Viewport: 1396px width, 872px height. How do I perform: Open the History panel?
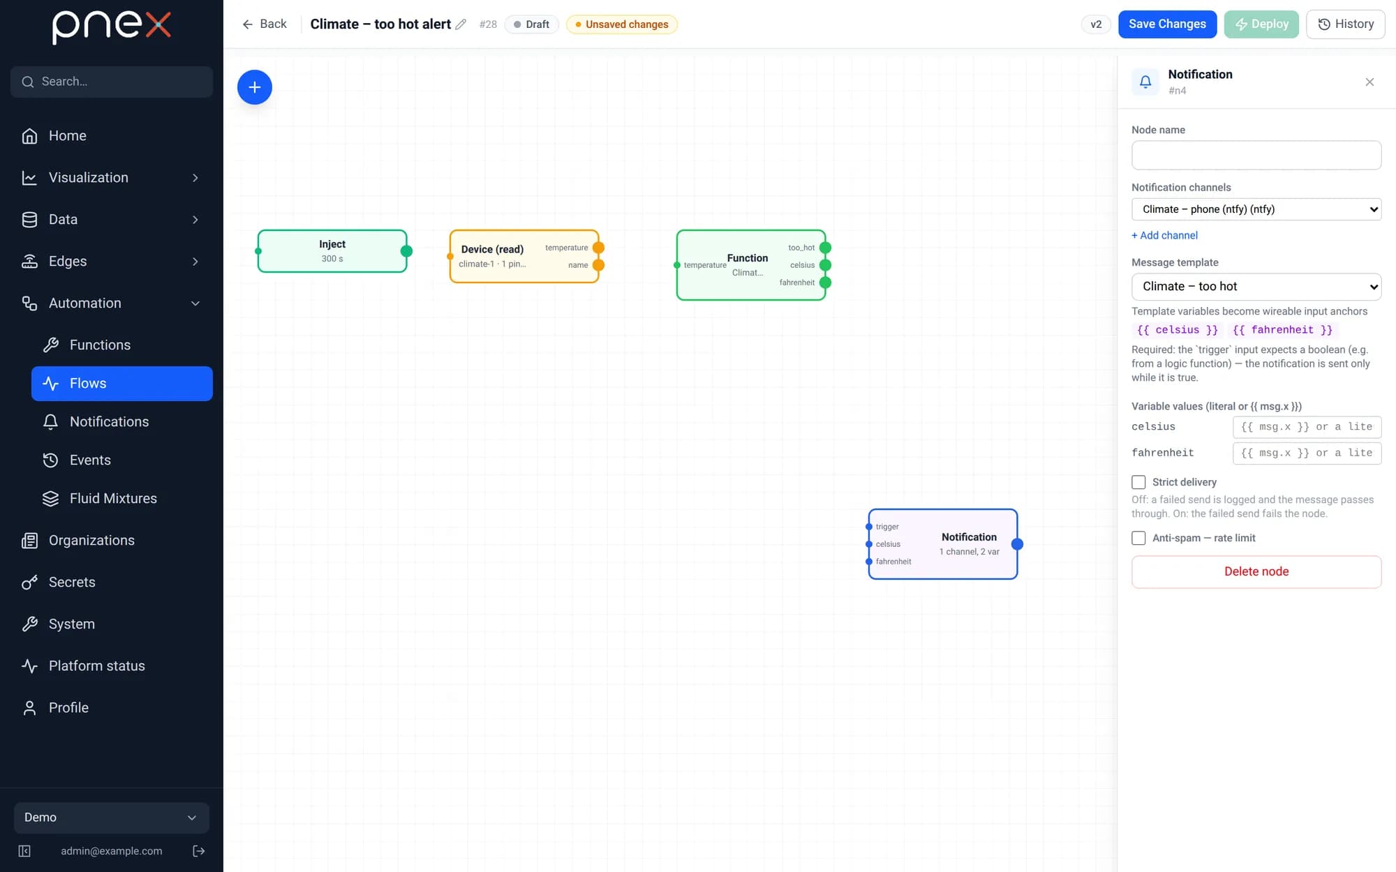coord(1345,24)
